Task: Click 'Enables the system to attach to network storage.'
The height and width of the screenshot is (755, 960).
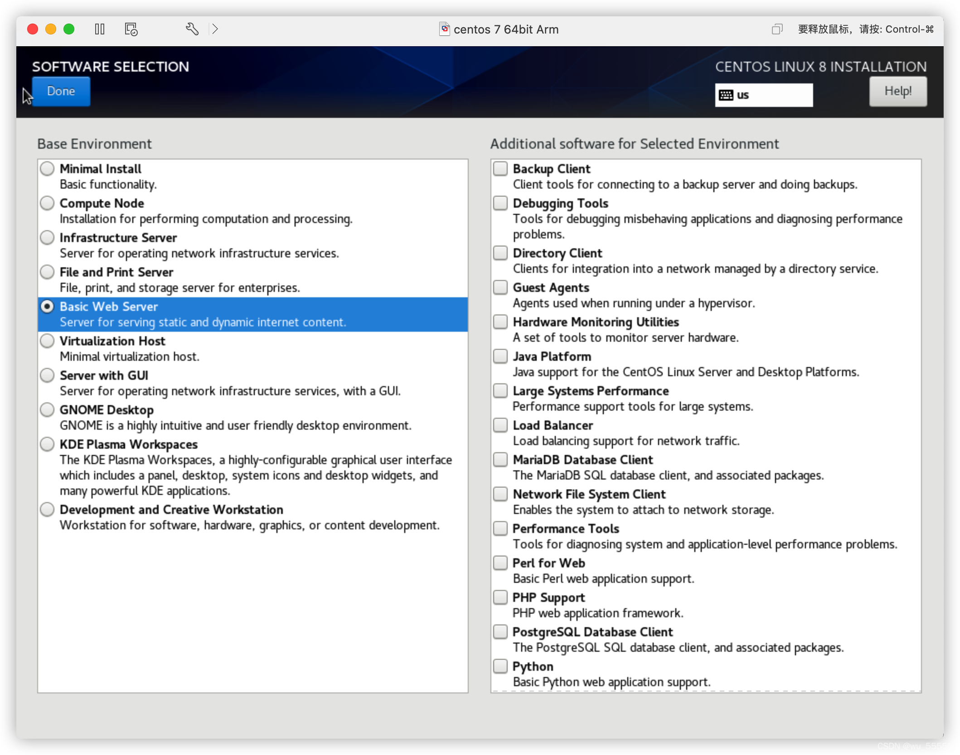Action: pos(643,510)
